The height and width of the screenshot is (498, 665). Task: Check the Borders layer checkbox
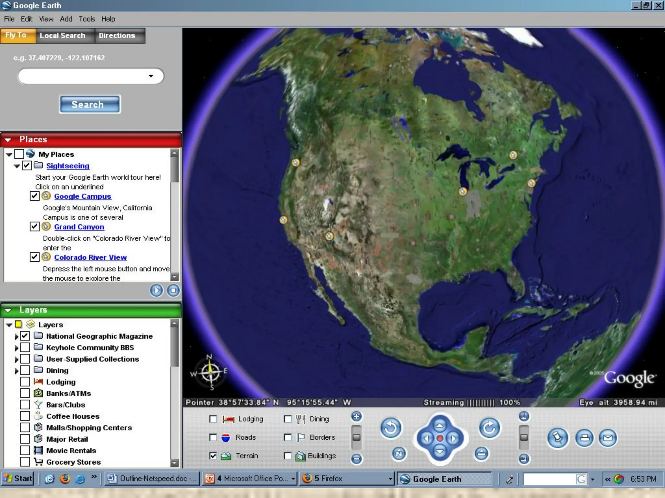click(x=287, y=437)
